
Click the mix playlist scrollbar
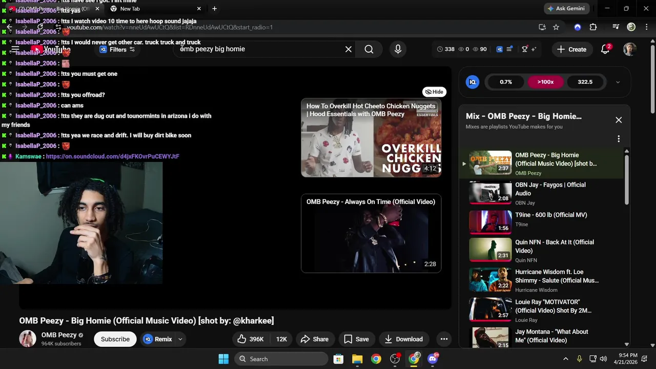point(626,179)
